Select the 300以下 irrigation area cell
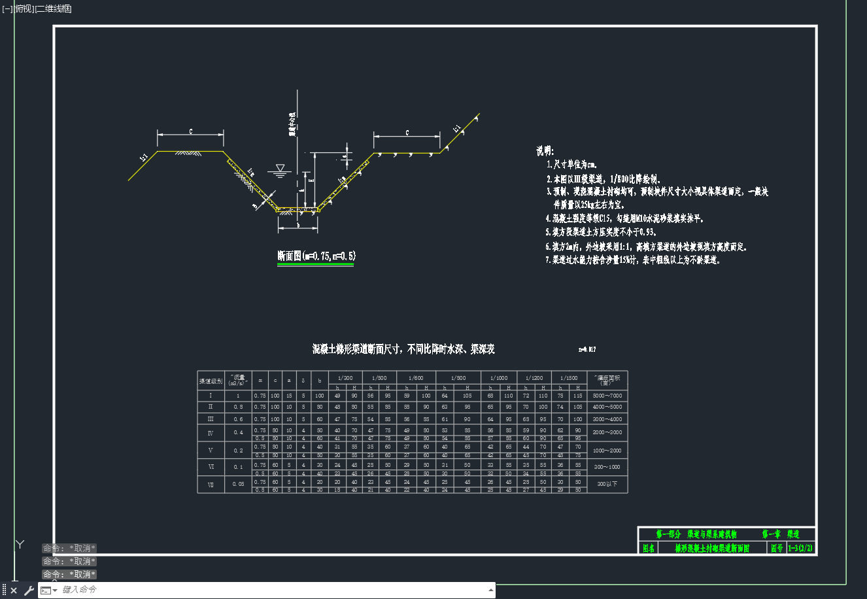Viewport: 867px width, 599px height. (607, 484)
